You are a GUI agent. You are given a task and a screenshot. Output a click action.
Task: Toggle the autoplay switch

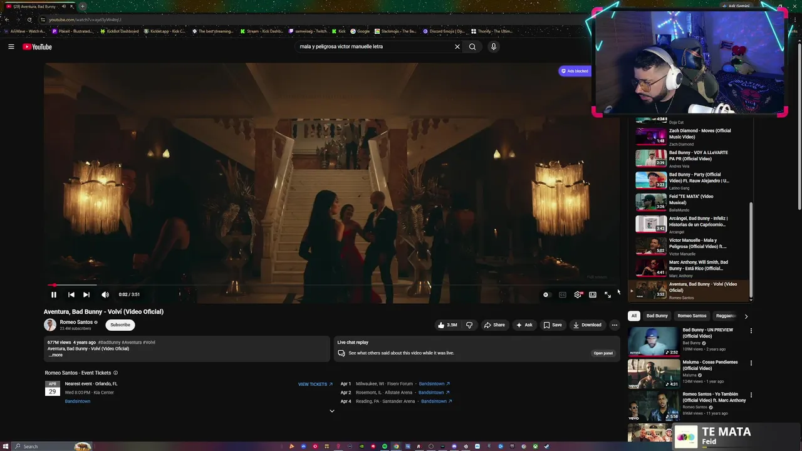tap(546, 294)
